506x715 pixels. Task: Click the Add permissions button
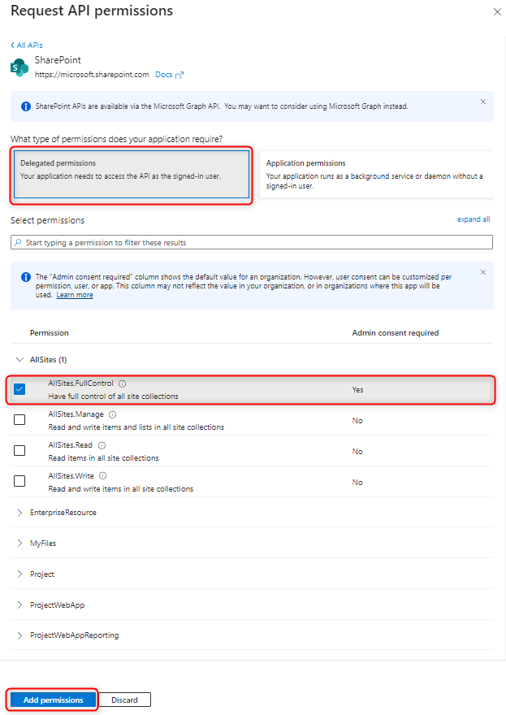point(54,700)
